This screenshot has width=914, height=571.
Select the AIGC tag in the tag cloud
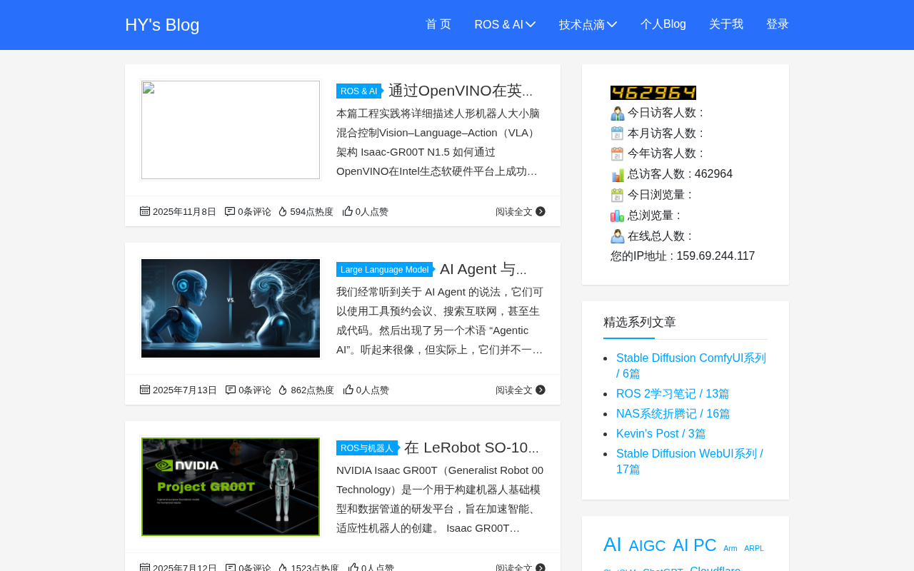click(x=648, y=546)
